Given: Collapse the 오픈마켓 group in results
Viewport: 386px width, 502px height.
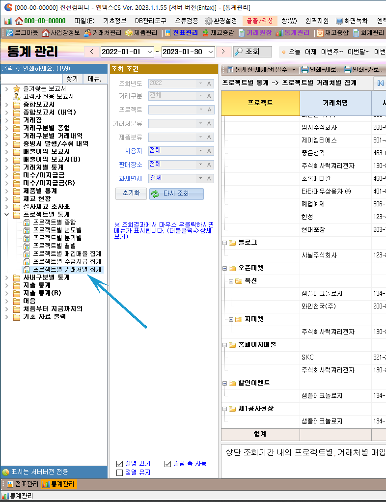Looking at the screenshot, I should (x=225, y=269).
